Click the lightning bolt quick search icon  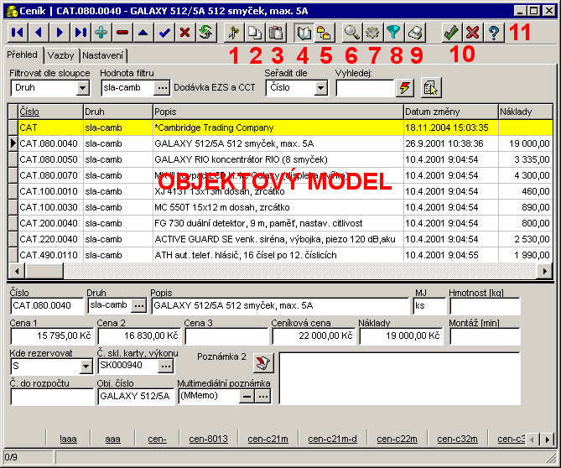pos(405,88)
